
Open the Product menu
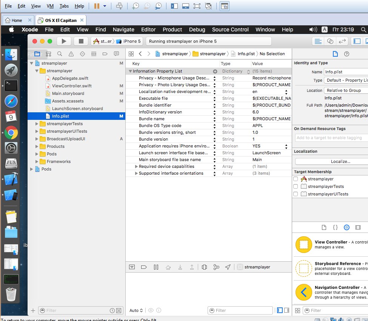click(x=172, y=29)
